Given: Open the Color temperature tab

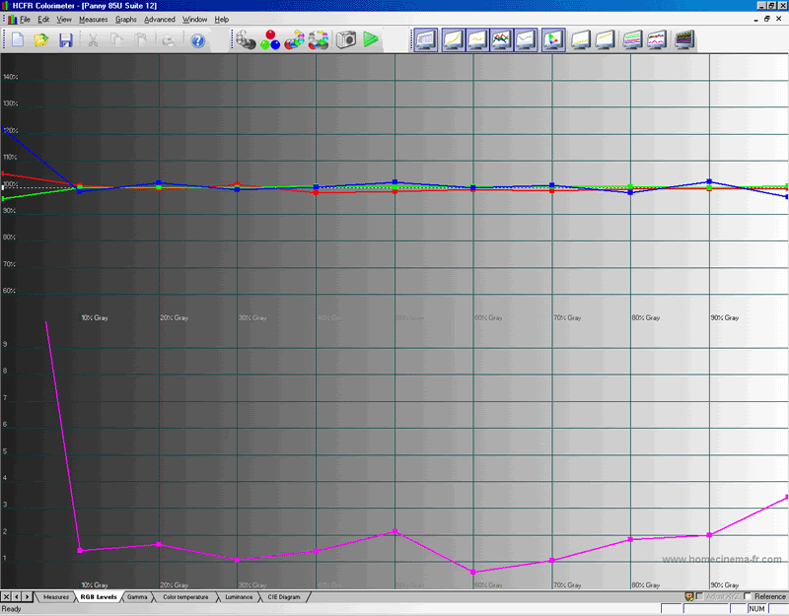Looking at the screenshot, I should point(185,597).
